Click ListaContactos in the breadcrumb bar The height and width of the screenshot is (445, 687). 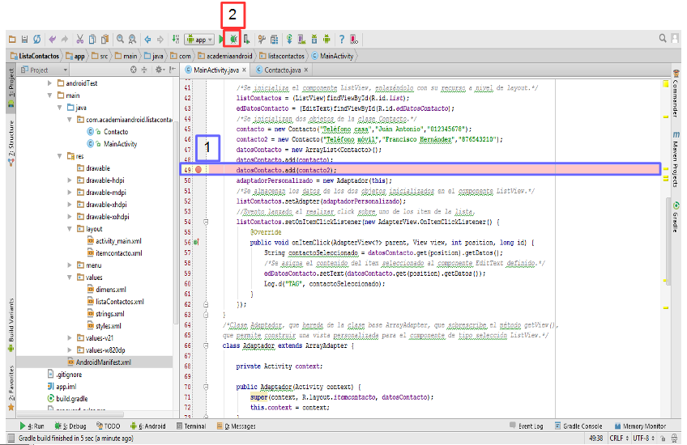[x=35, y=56]
